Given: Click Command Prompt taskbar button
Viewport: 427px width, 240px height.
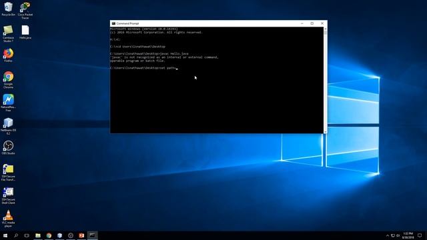Looking at the screenshot, I should point(93,235).
